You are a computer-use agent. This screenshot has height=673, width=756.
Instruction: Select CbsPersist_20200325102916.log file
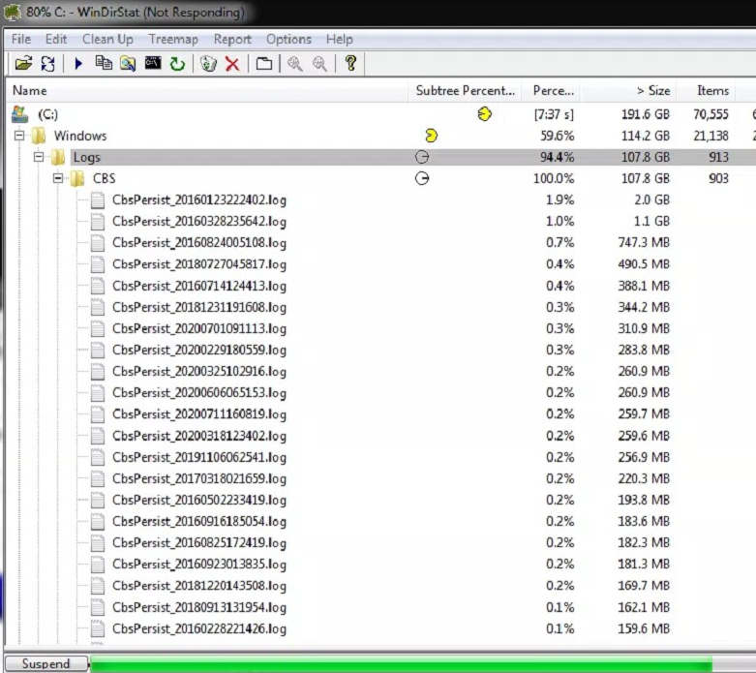pyautogui.click(x=199, y=372)
